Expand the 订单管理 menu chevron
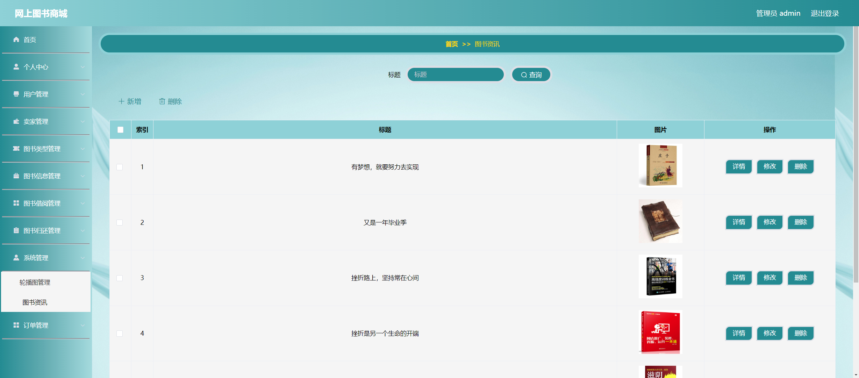Screen dimensions: 859x378 pos(83,326)
